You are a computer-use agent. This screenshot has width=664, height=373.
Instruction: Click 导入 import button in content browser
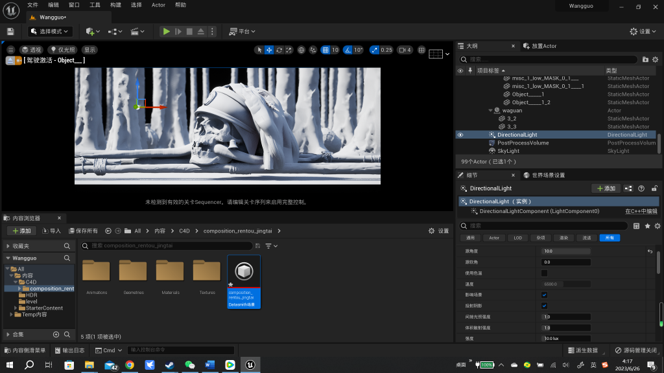pos(52,231)
